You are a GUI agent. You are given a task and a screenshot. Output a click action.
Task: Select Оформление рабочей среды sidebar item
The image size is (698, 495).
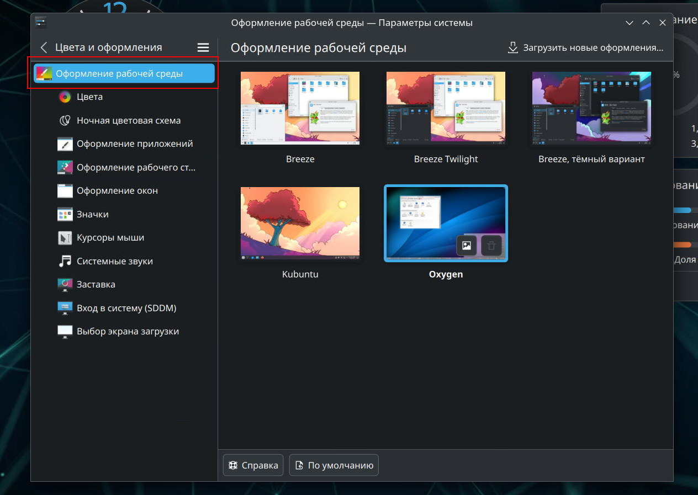124,73
